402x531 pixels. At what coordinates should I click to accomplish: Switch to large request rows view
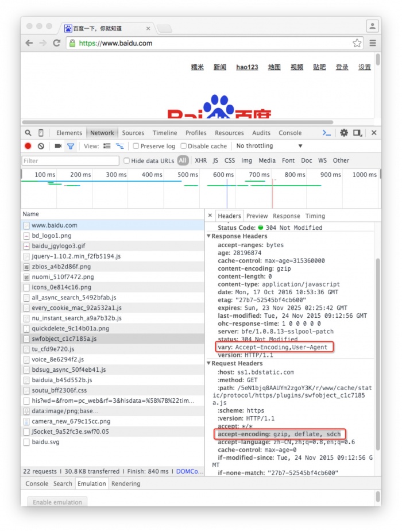point(107,146)
